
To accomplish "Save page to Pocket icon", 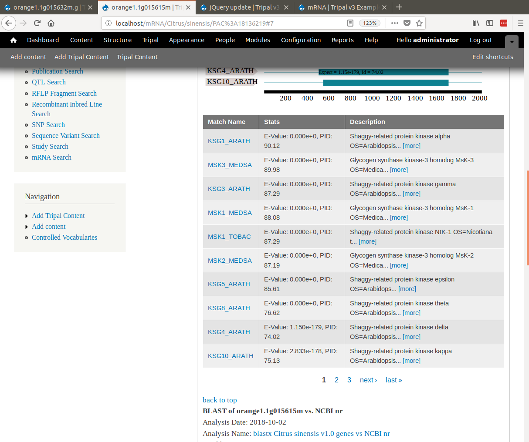I will tap(407, 23).
